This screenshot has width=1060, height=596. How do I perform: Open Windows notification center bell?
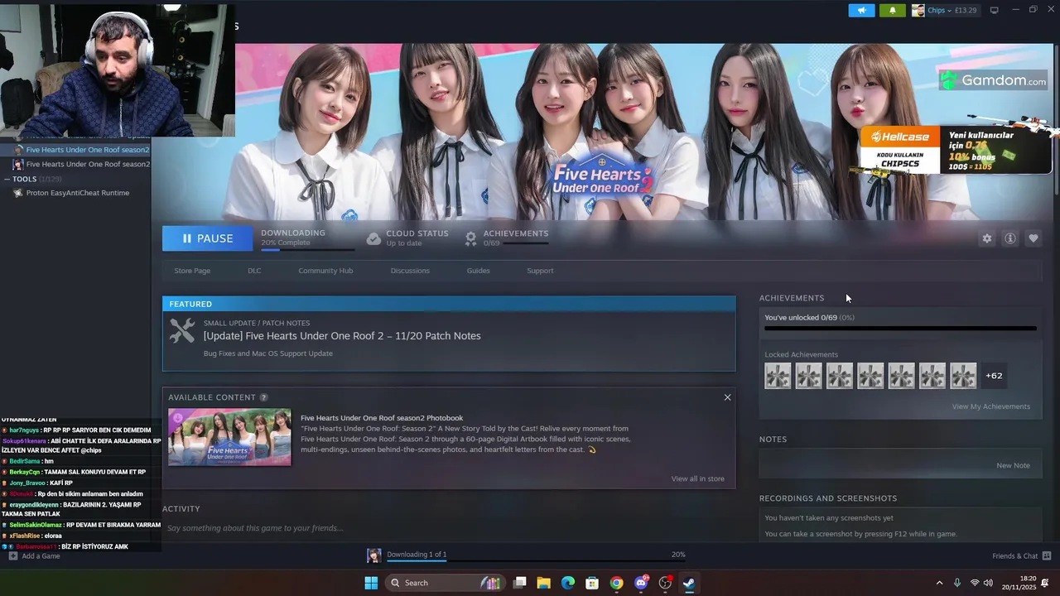point(1045,583)
